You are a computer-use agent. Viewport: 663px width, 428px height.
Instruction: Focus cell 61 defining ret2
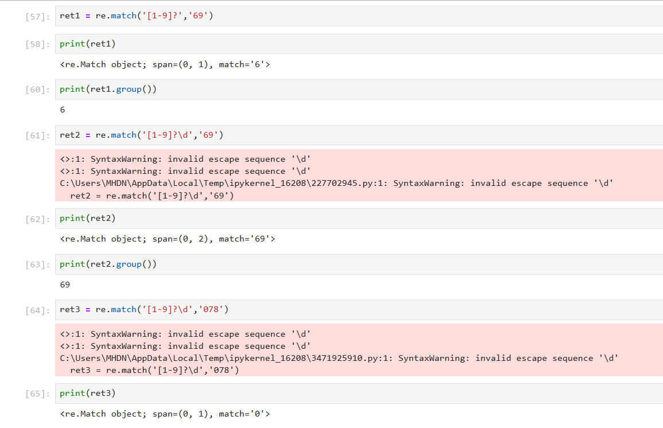[x=359, y=135]
